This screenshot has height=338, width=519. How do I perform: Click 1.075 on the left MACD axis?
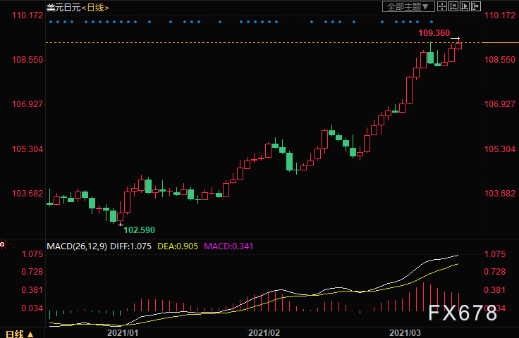pos(32,254)
